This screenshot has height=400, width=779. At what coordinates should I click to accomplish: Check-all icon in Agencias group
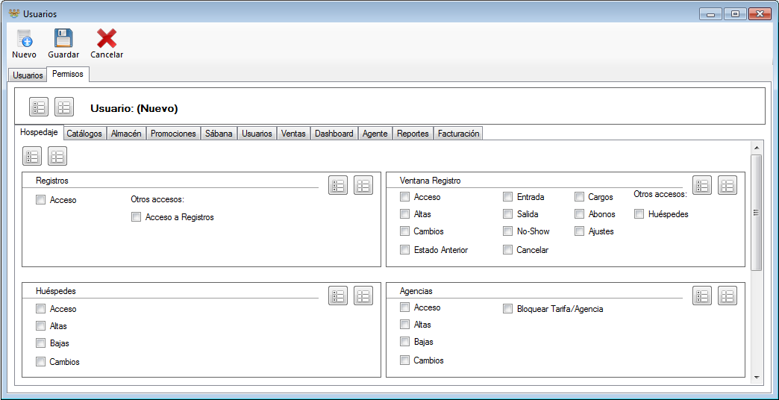click(x=702, y=296)
